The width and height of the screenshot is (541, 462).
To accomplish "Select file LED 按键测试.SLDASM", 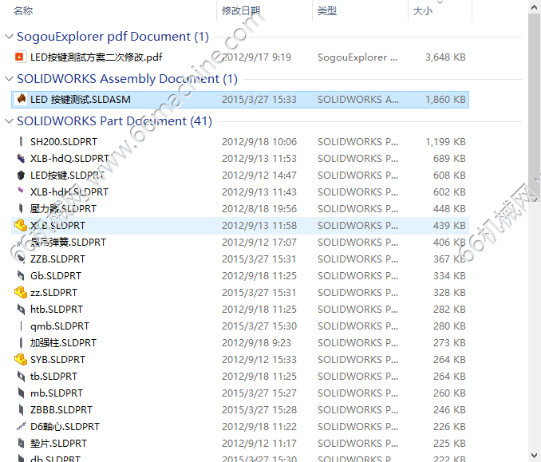I will (x=81, y=100).
